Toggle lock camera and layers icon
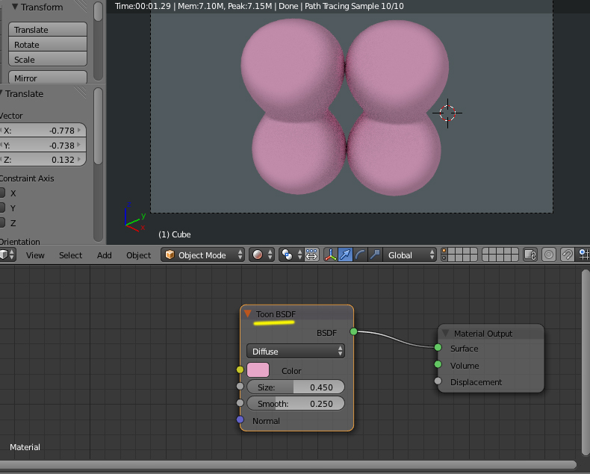 coord(530,255)
